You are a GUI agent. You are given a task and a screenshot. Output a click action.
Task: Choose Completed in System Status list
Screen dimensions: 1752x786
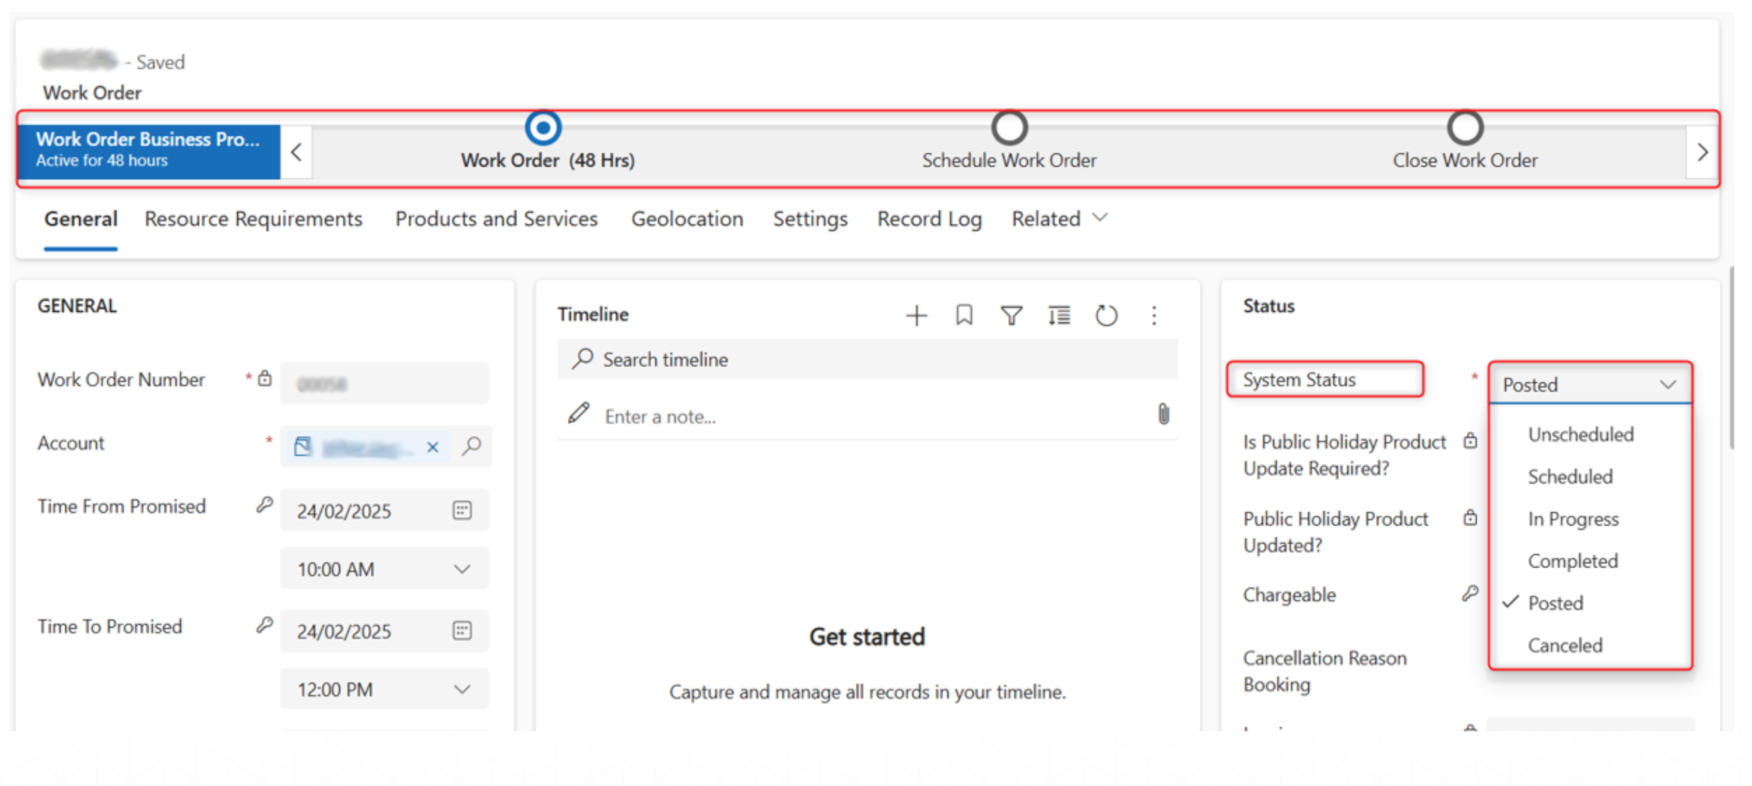coord(1573,560)
